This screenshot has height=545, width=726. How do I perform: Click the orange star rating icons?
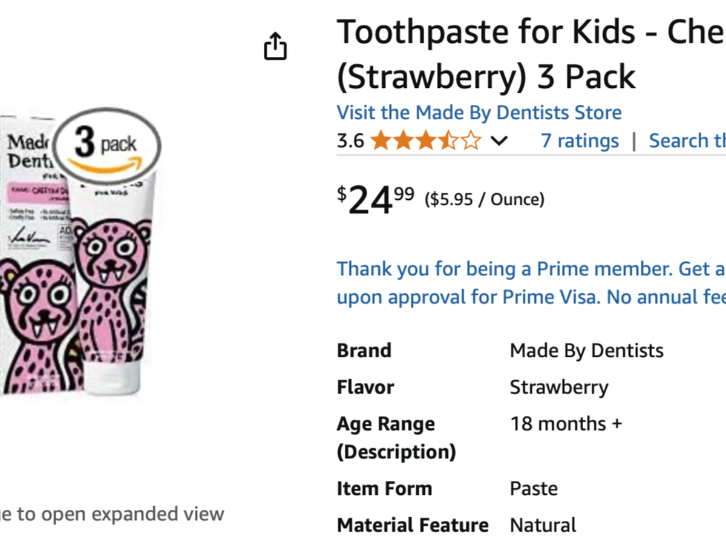(425, 141)
